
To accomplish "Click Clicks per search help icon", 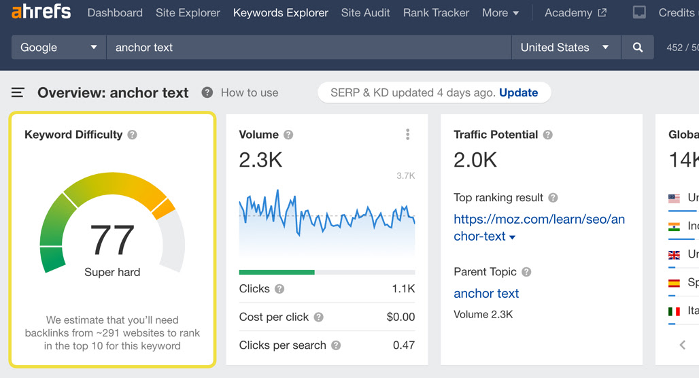I will pyautogui.click(x=336, y=345).
